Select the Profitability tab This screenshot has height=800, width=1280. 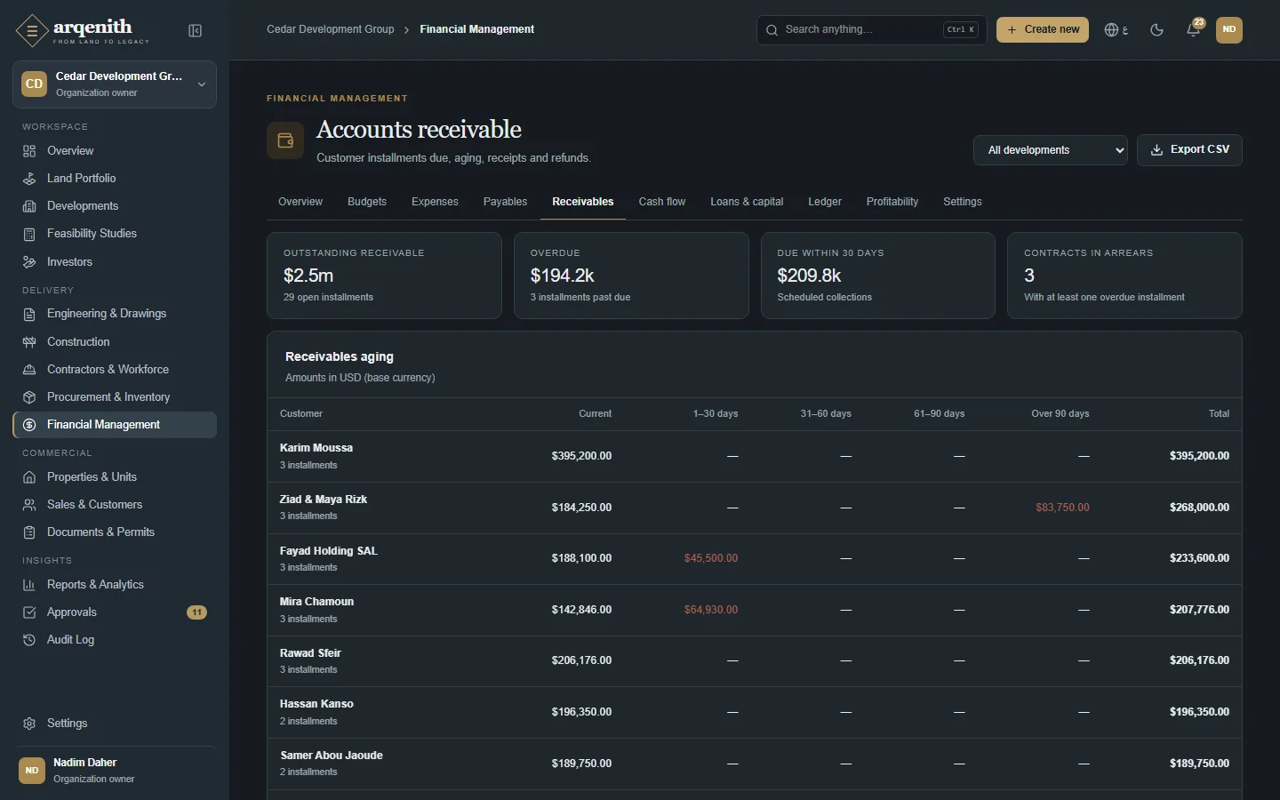[x=892, y=202]
